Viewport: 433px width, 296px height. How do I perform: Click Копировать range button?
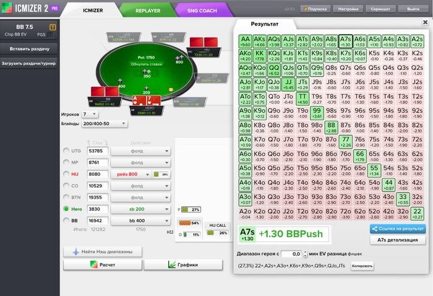(x=362, y=266)
